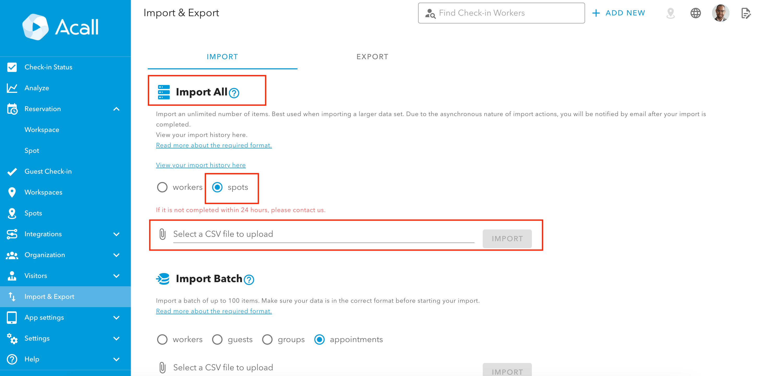Click the Find Check-in Workers search field
This screenshot has height=376, width=762.
pos(501,13)
